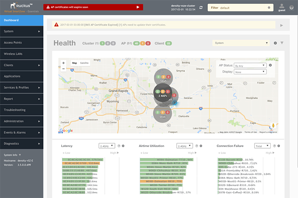Zoom out on the map
Viewport: 298px width, 198px height.
click(x=63, y=68)
